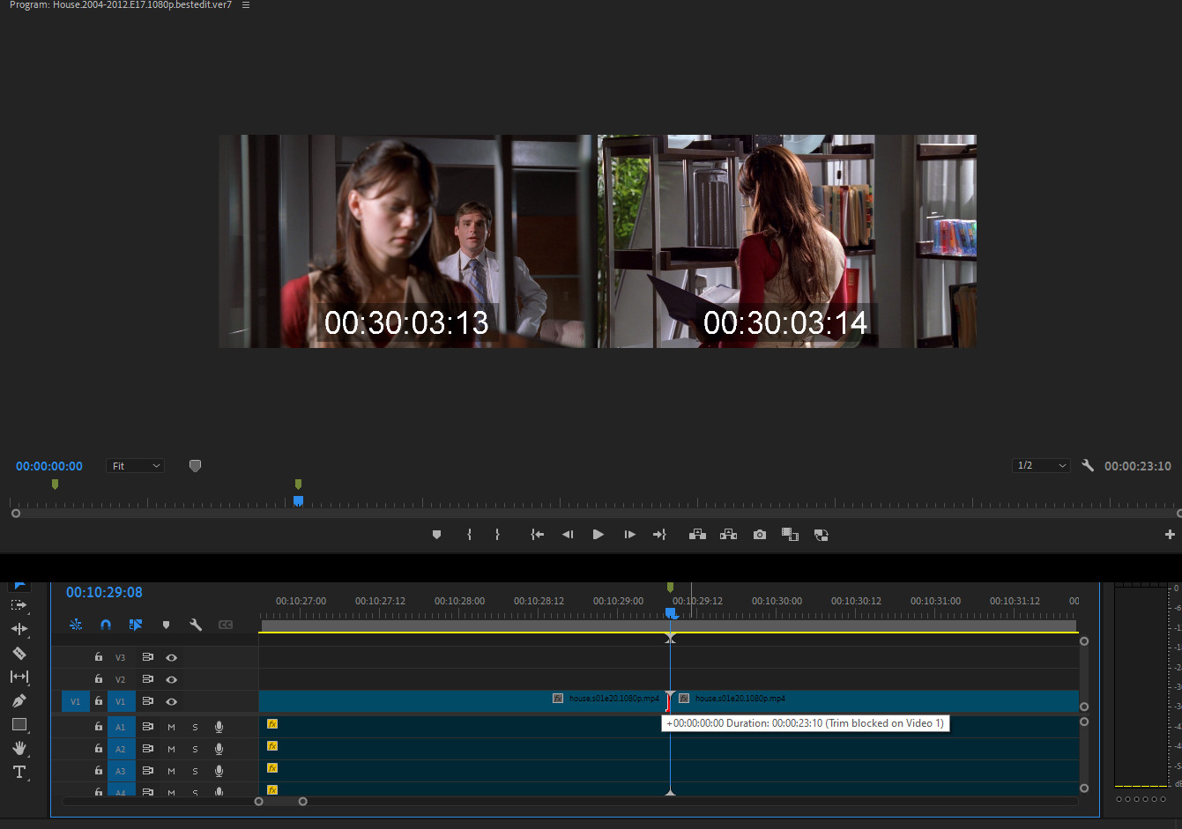Toggle lock on track V3
Viewport: 1182px width, 829px height.
99,657
